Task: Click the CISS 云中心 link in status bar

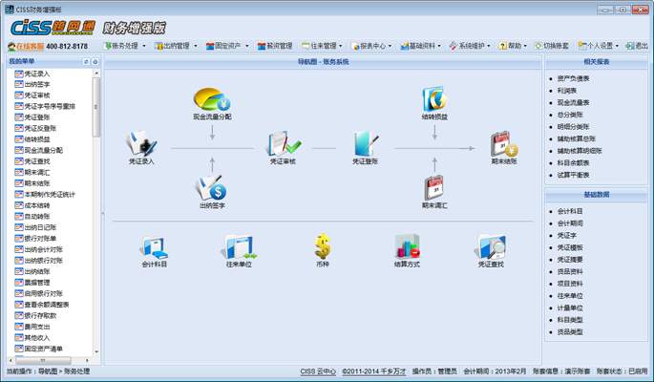Action: click(317, 370)
